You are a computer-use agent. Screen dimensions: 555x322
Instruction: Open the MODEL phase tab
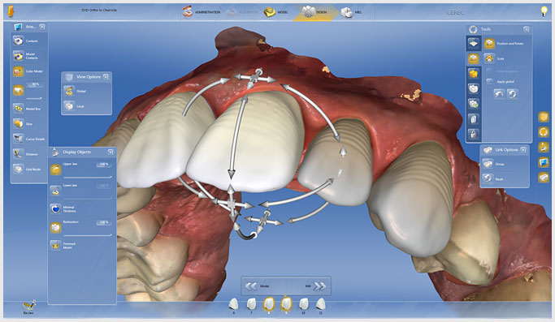(276, 12)
